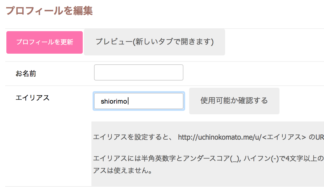Click the pink プロフィールを更新 button

[45, 42]
